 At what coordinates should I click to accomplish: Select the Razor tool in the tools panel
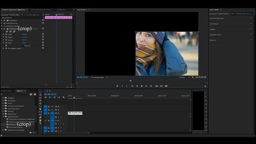(40, 109)
